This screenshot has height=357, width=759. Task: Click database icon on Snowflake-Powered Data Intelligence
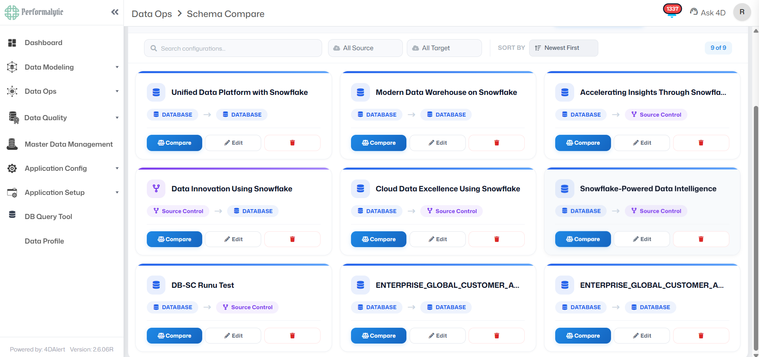coord(565,189)
